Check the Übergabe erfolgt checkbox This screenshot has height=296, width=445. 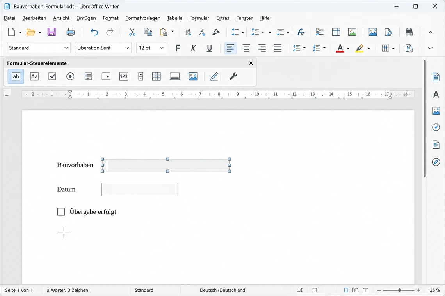(61, 212)
